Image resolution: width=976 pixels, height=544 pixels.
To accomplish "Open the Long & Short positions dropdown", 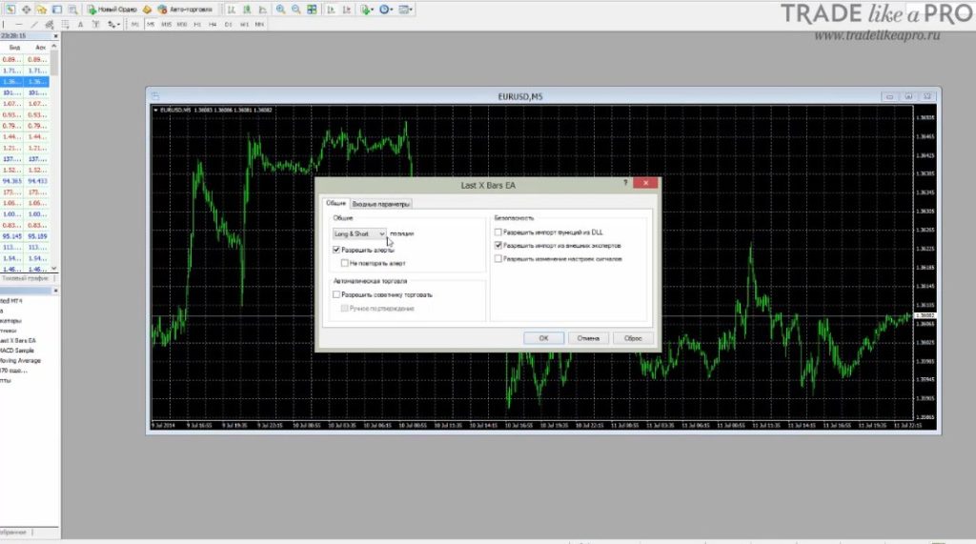I will (359, 233).
